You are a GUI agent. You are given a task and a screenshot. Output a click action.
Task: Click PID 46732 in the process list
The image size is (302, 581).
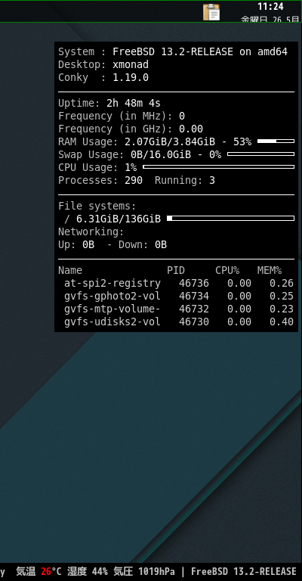point(194,309)
